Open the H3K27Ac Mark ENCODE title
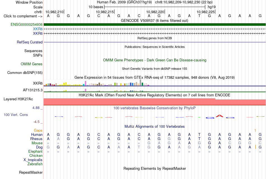This screenshot has height=179, width=266. 154,95
